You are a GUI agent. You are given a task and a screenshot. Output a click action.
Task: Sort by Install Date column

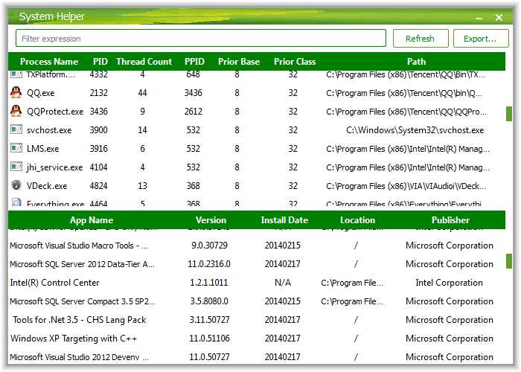pyautogui.click(x=284, y=220)
